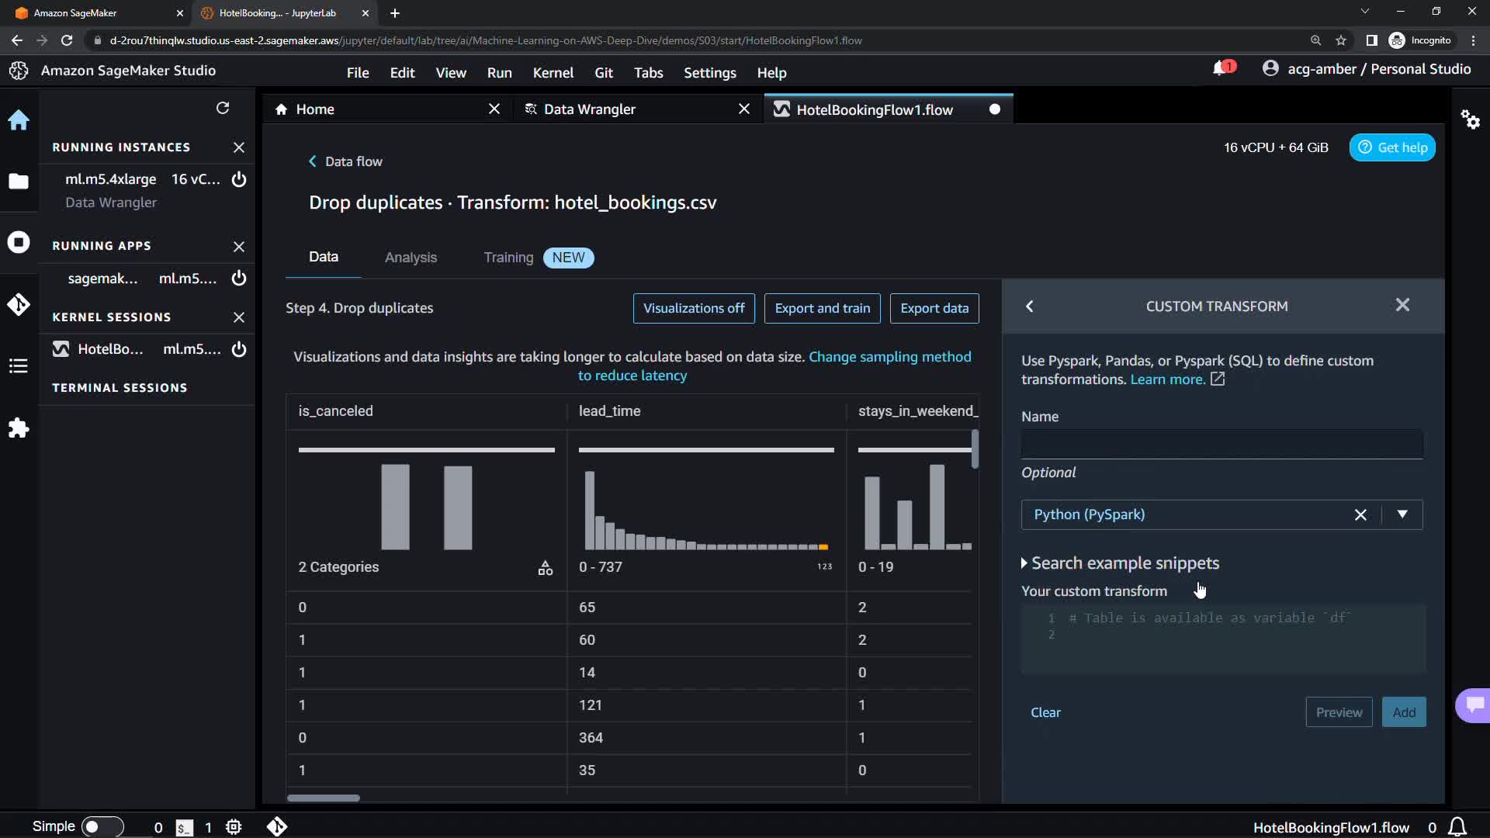1490x838 pixels.
Task: Open the Extensions puzzle icon
Action: pyautogui.click(x=19, y=428)
